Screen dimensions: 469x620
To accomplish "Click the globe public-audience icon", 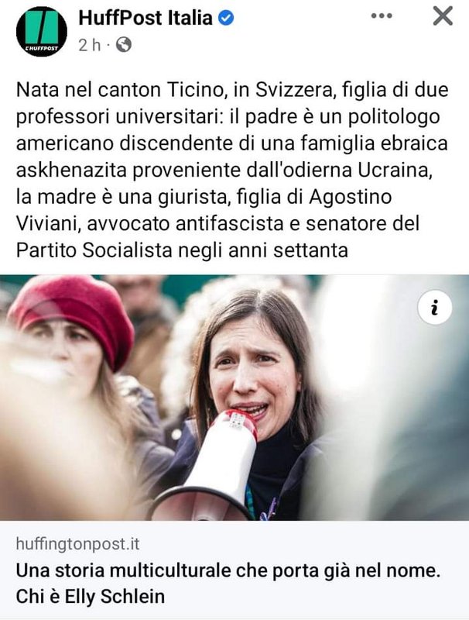I will [x=124, y=45].
